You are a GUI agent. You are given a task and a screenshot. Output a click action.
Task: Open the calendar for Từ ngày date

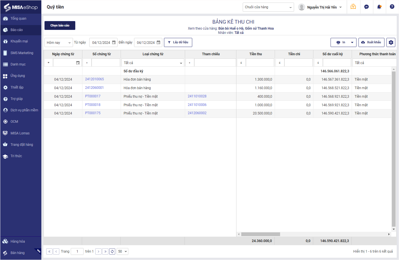coord(114,42)
